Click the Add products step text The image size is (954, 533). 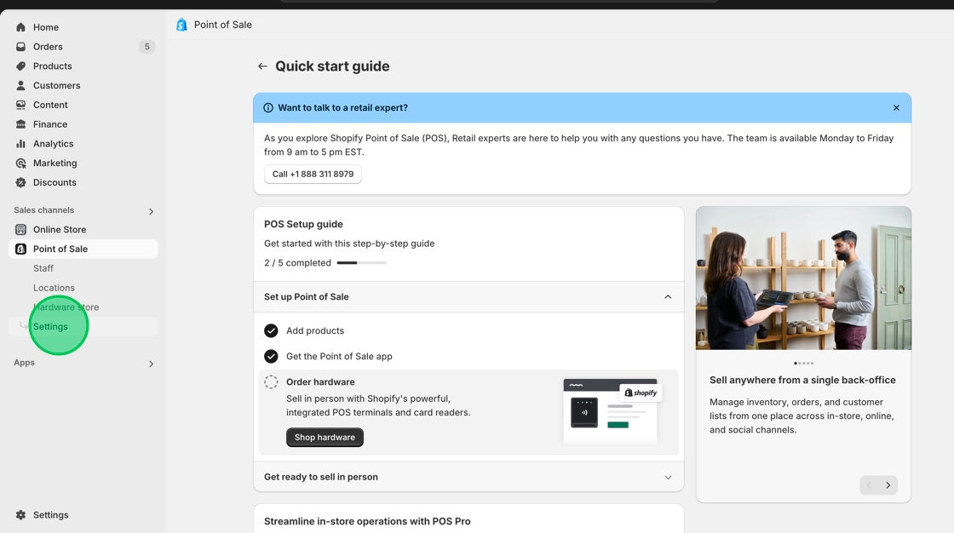(315, 330)
